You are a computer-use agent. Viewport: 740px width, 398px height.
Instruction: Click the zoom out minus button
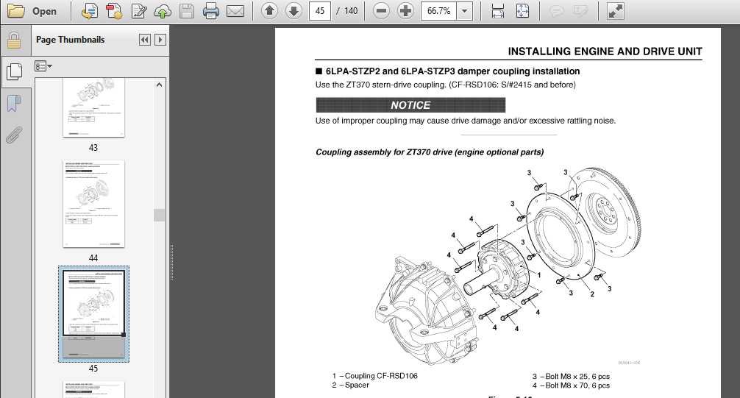(381, 11)
